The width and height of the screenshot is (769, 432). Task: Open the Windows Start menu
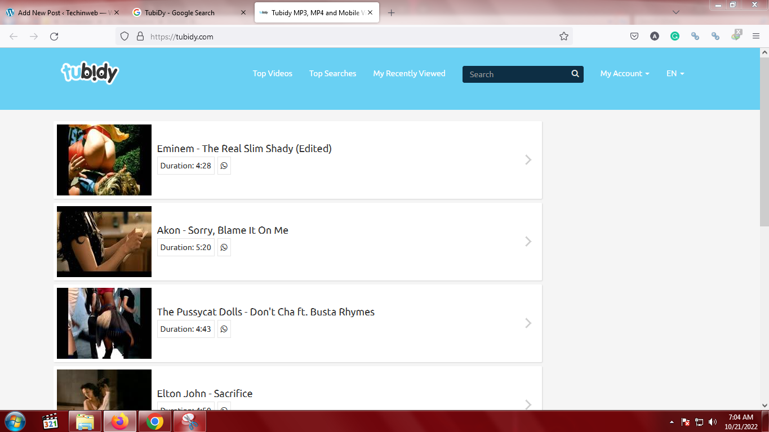pos(14,421)
